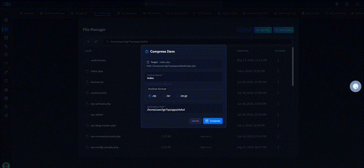
Task: Open the user avatar menu
Action: [6, 165]
